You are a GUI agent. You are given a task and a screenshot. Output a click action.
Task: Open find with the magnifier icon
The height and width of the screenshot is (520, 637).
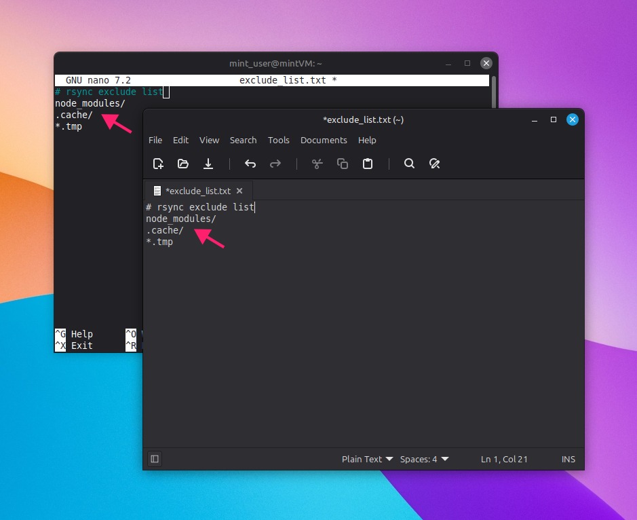coord(410,164)
